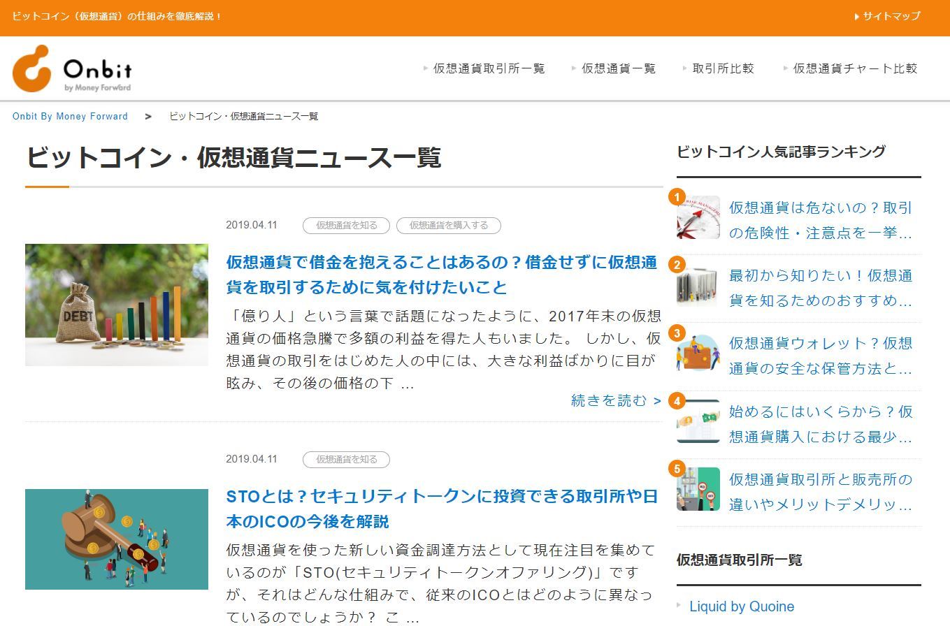
Task: Click the Onbit By Money Forward breadcrumb
Action: [x=71, y=116]
